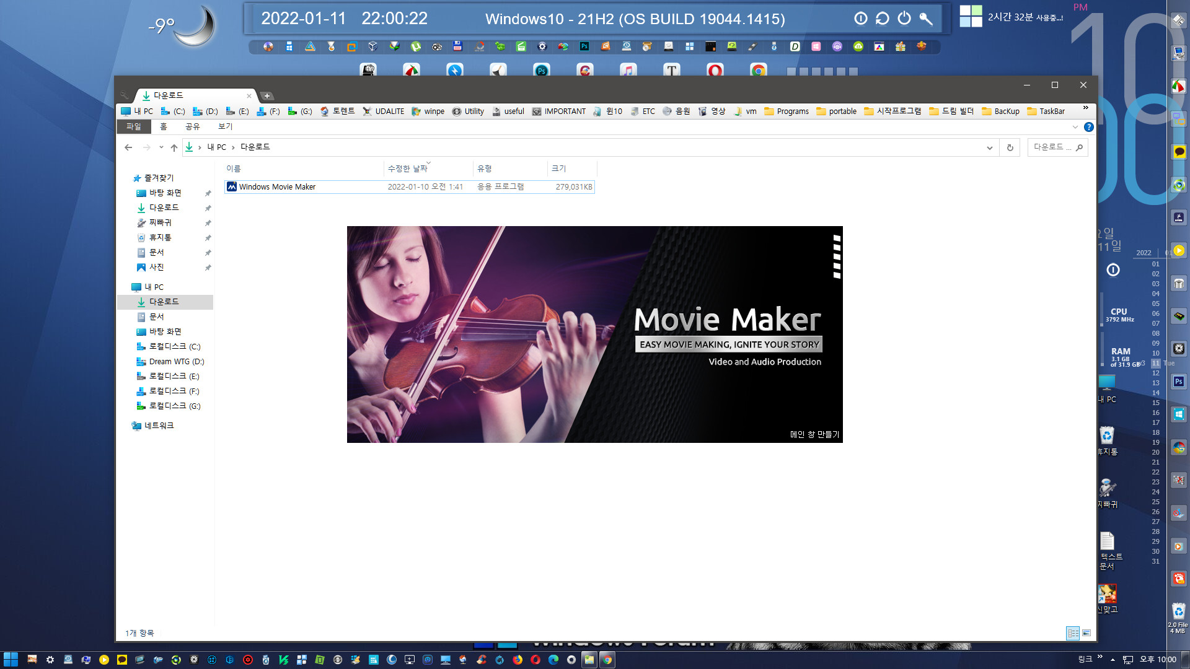Screen dimensions: 1190x669
Task: Open Photoshop in the right sidebar dock
Action: 1179,381
